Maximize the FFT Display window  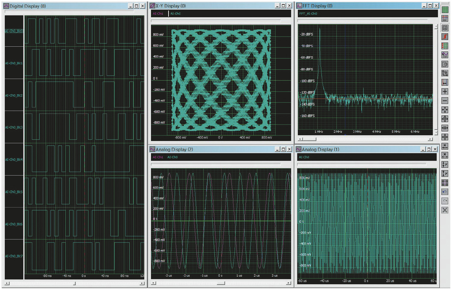click(430, 6)
